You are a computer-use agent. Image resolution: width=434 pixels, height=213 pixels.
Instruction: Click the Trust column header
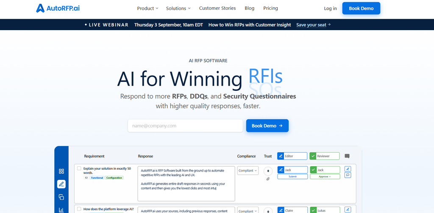(268, 156)
